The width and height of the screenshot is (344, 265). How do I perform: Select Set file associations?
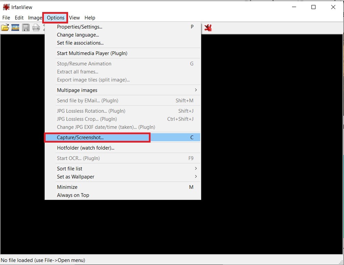(80, 43)
